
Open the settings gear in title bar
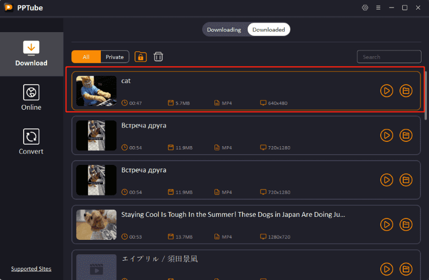(x=365, y=7)
